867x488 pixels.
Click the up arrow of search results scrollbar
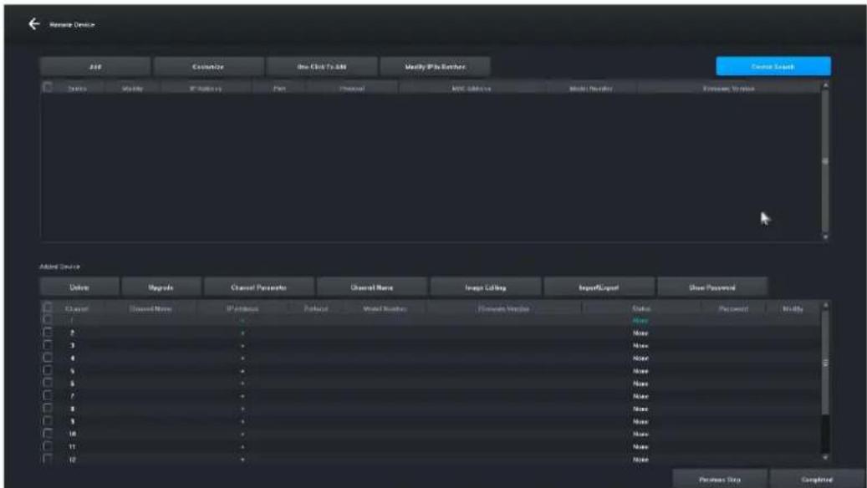(825, 85)
